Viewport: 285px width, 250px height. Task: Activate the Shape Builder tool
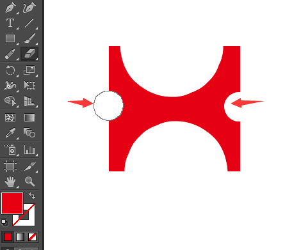[x=10, y=101]
